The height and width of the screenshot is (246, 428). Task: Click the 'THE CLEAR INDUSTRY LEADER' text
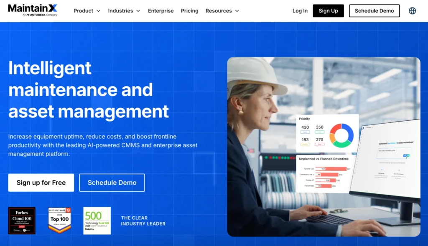click(x=143, y=221)
